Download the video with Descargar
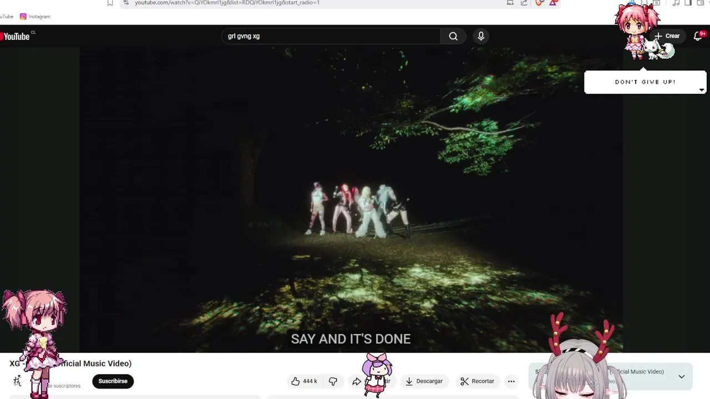The image size is (710, 399). click(x=424, y=381)
